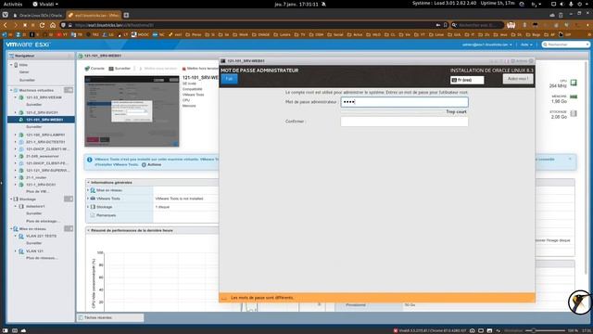
Task: Collapse Informations générales section
Action: point(89,183)
